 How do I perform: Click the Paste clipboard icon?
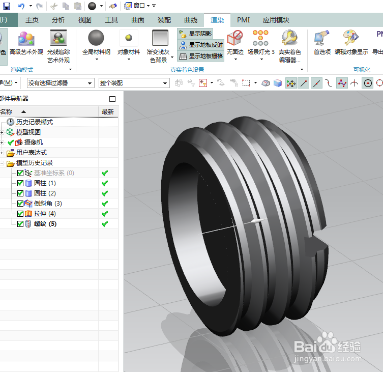click(x=77, y=6)
